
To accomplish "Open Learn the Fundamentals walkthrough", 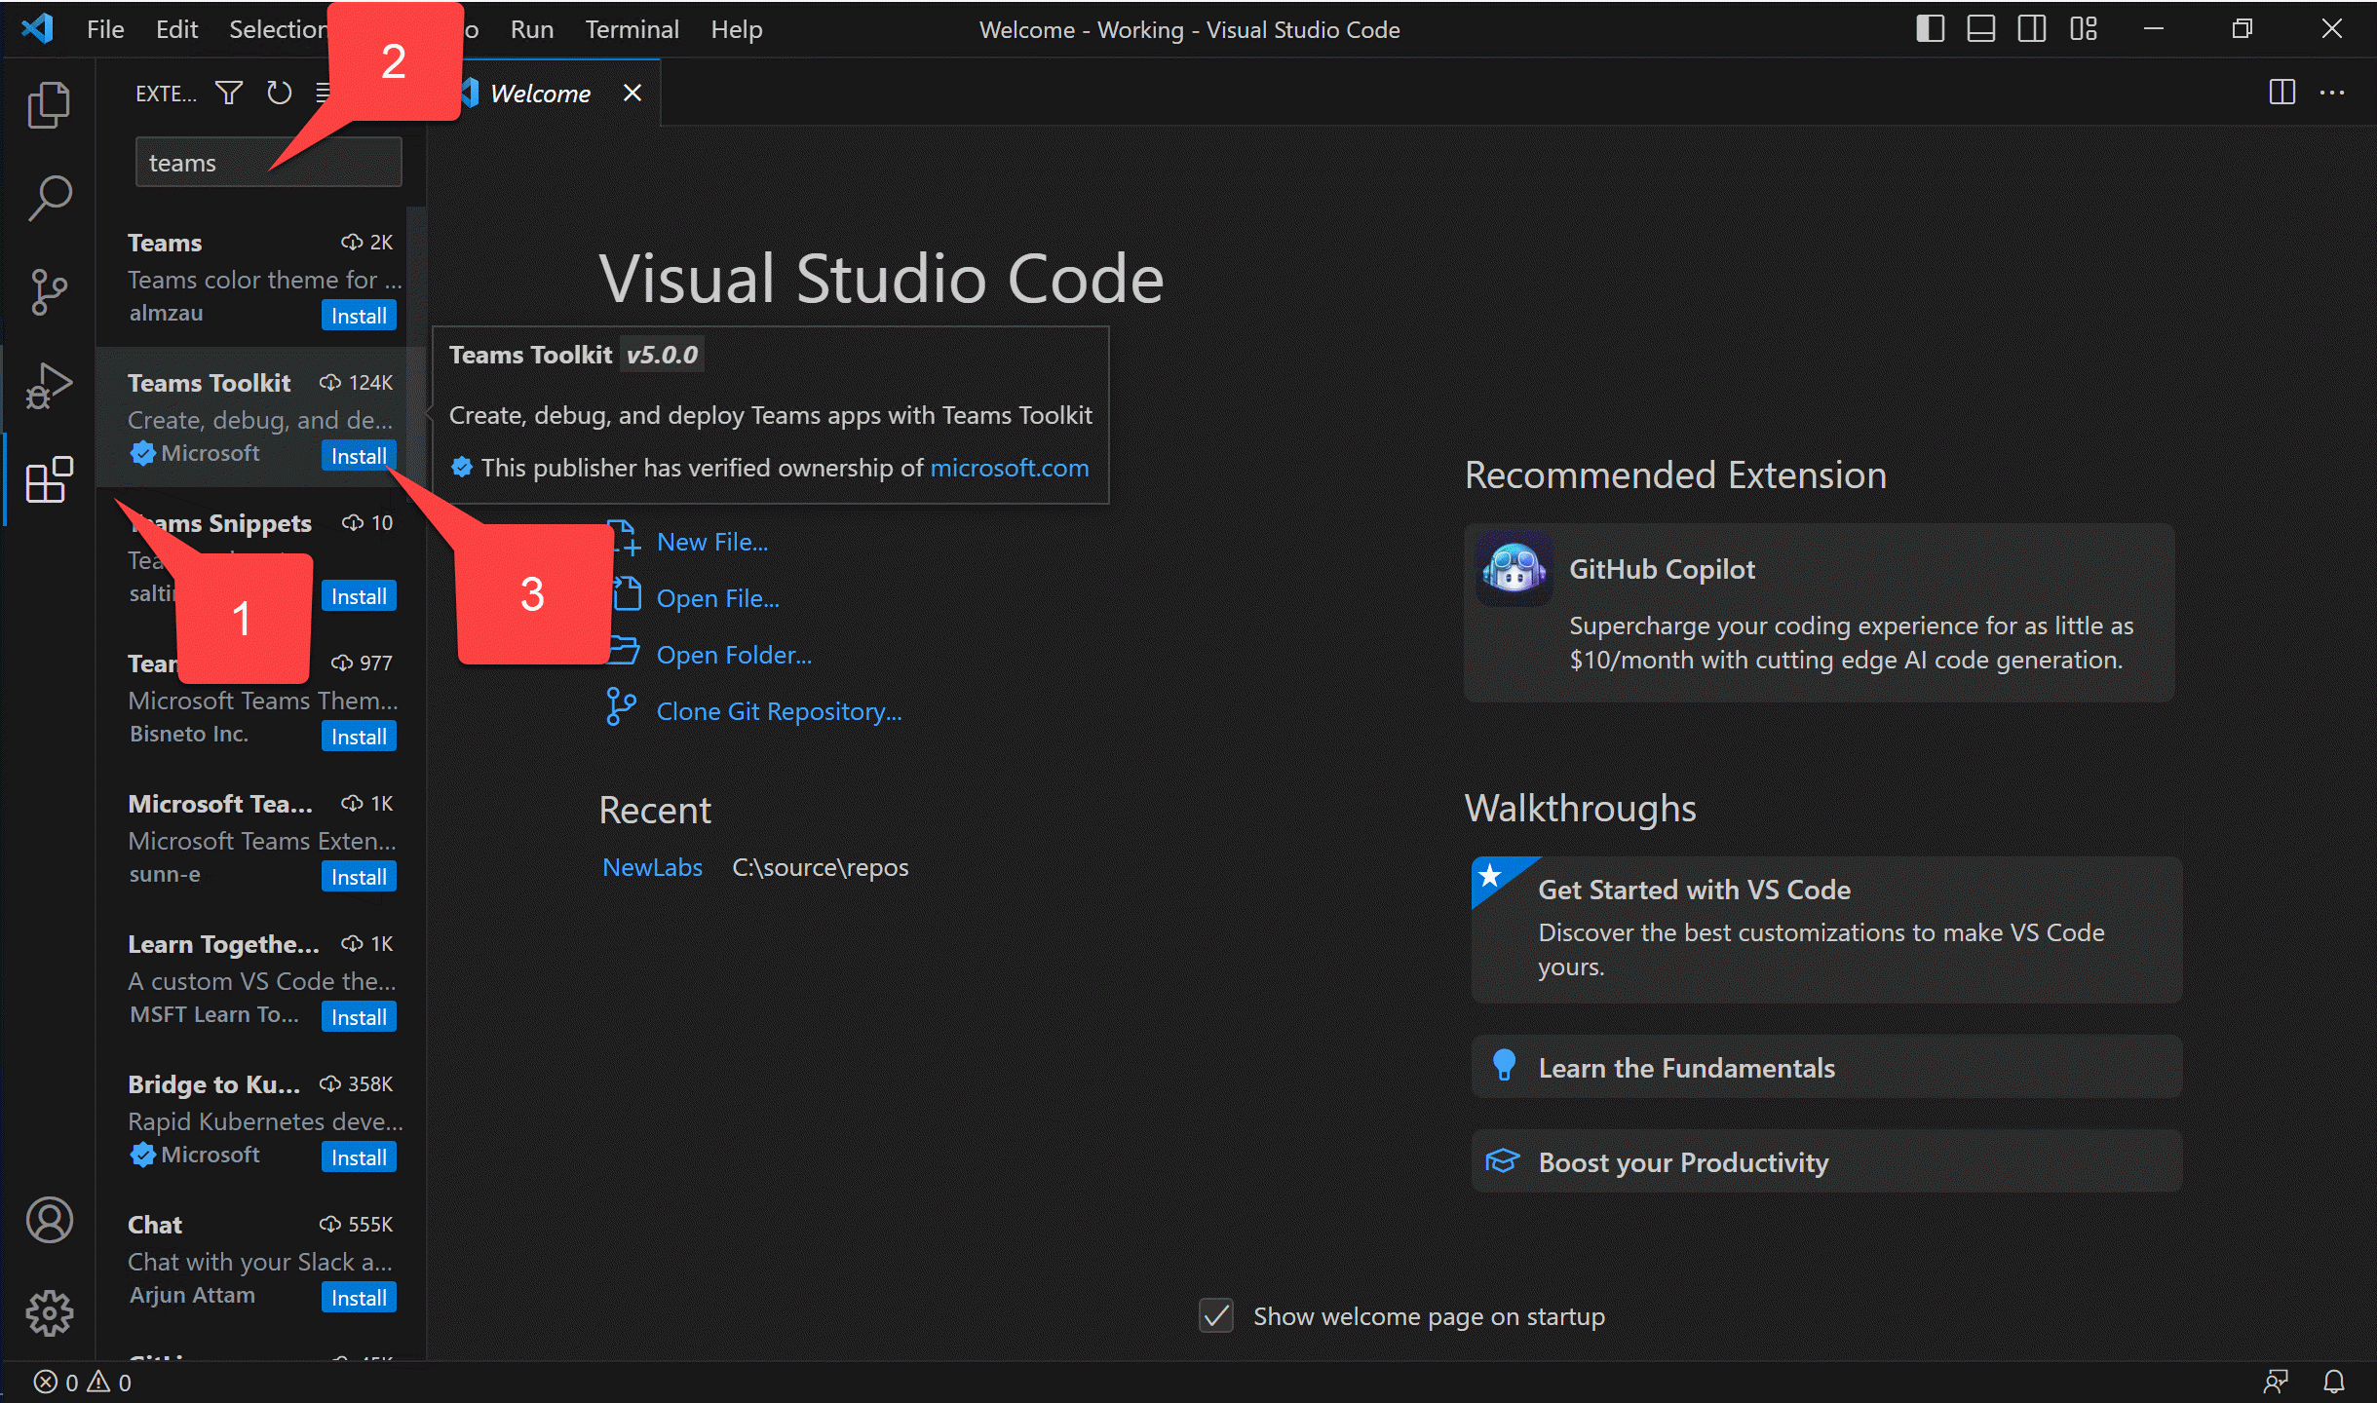I will [x=1826, y=1068].
